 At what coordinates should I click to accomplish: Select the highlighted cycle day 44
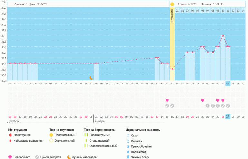coord(228,84)
